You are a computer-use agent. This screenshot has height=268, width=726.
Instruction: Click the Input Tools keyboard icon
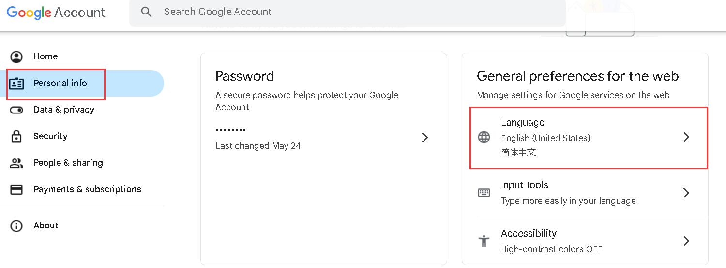coord(484,193)
